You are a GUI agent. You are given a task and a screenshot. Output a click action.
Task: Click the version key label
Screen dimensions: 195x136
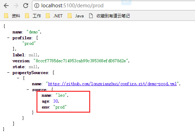click(21, 61)
